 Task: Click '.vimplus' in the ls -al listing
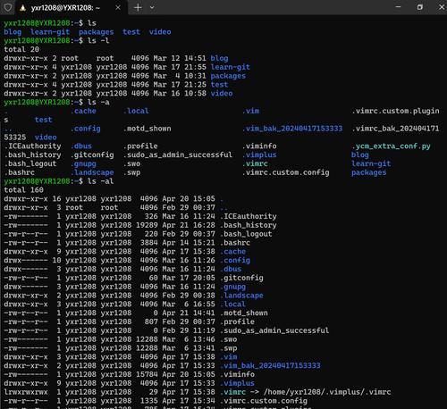click(237, 383)
